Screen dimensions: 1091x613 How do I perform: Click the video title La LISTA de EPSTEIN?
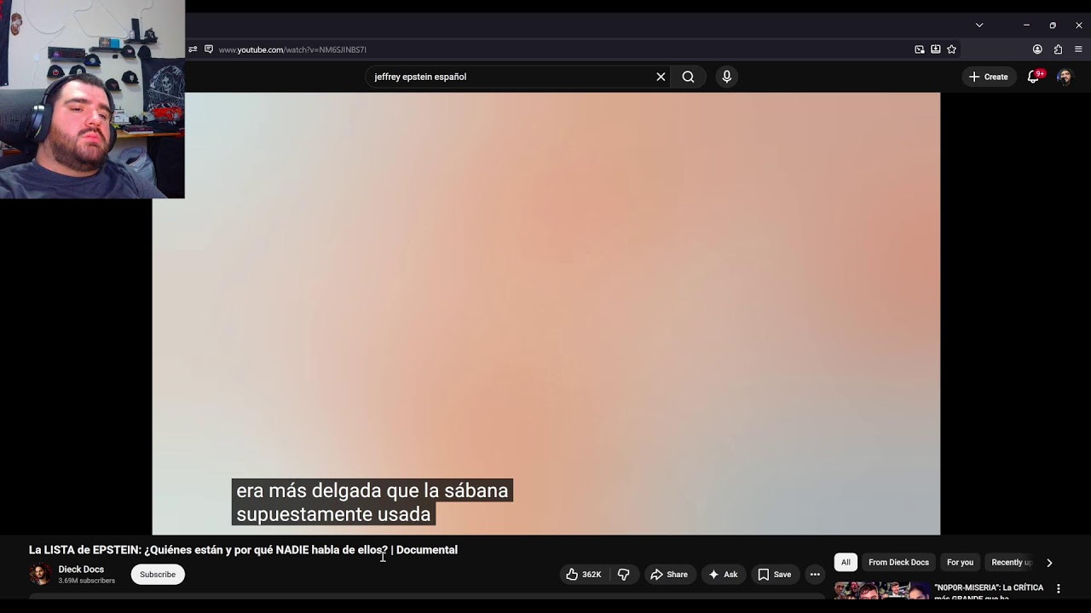coord(243,550)
